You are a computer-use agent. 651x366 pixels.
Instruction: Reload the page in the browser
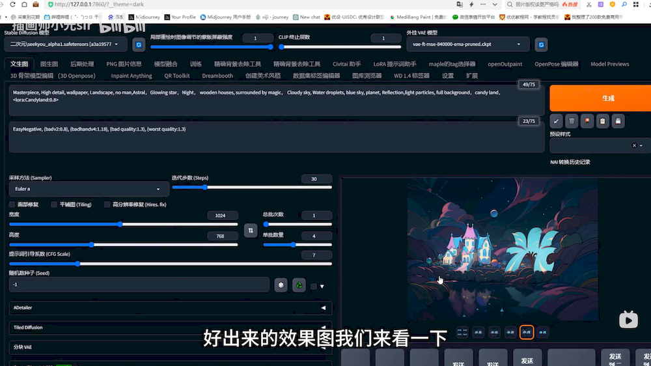(12, 4)
